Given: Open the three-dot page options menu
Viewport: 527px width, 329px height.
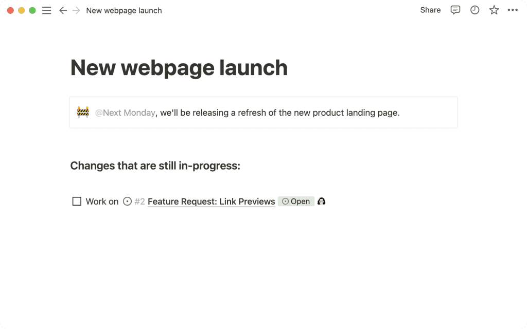Looking at the screenshot, I should coord(513,10).
